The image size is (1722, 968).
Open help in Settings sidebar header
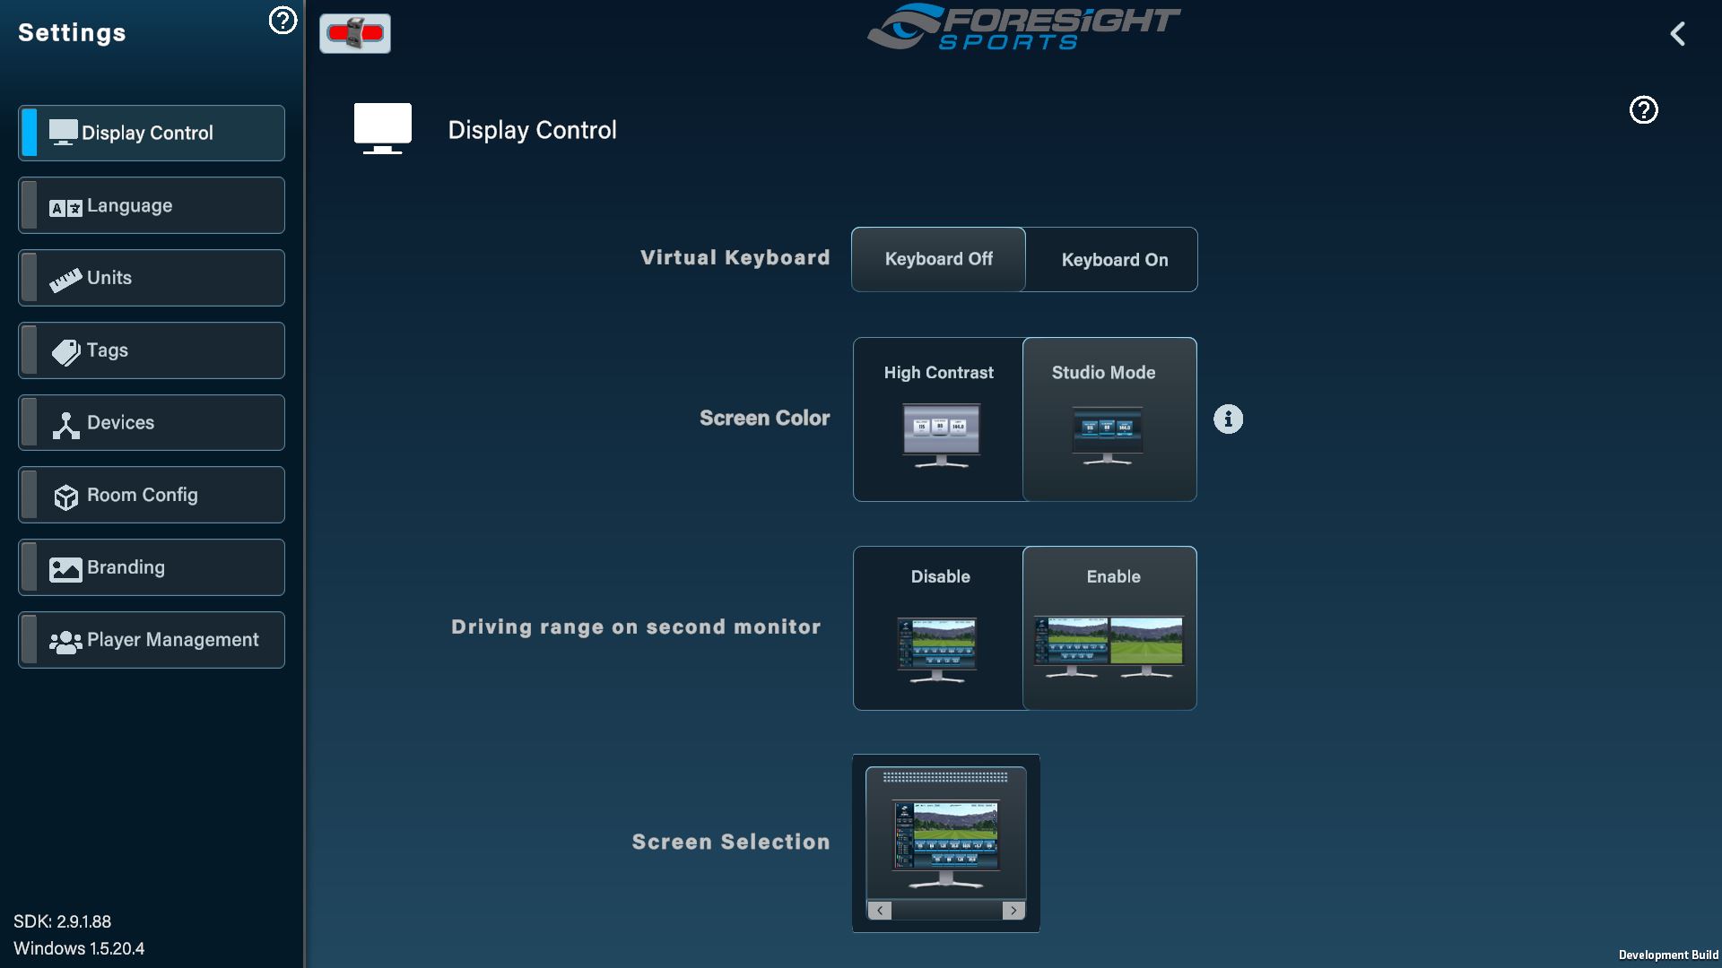point(283,21)
